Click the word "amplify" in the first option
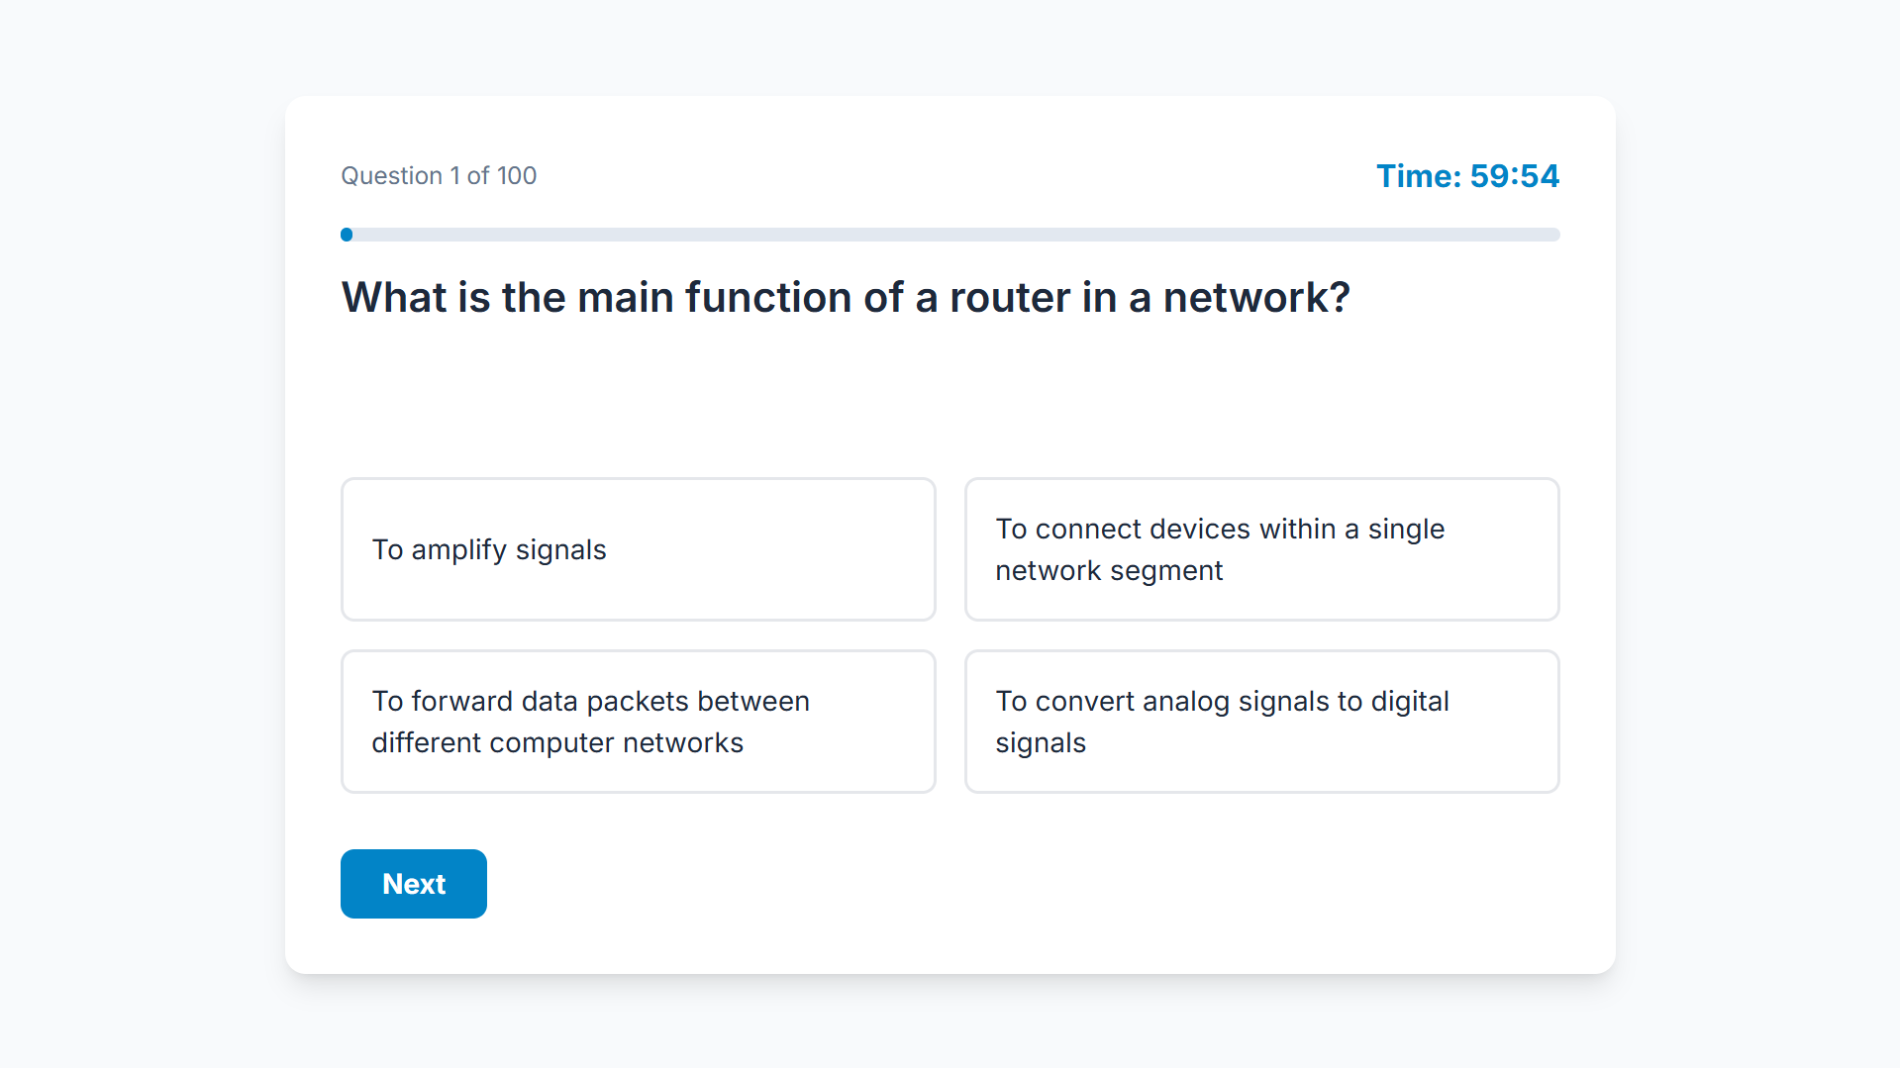Screen dimensions: 1900x1068 (458, 550)
